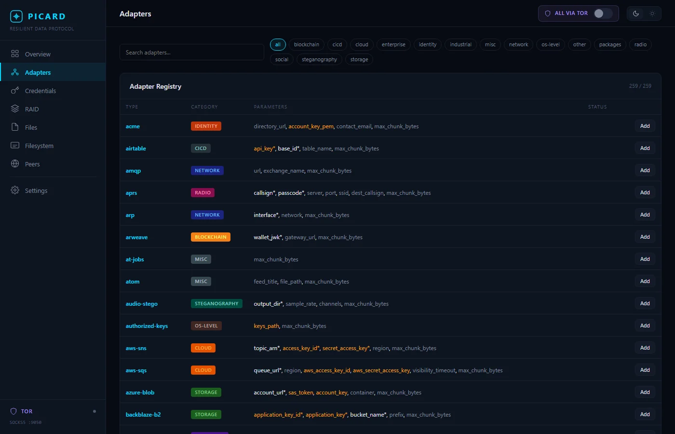Switch to light mode sun icon
The width and height of the screenshot is (675, 434).
click(x=652, y=14)
